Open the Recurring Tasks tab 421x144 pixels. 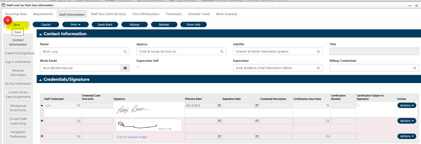16,14
